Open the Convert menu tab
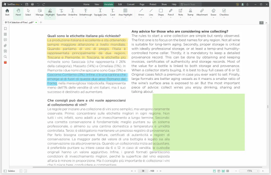271x175 pixels. pos(131,4)
